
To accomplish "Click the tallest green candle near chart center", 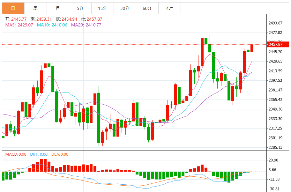I will coord(99,118).
